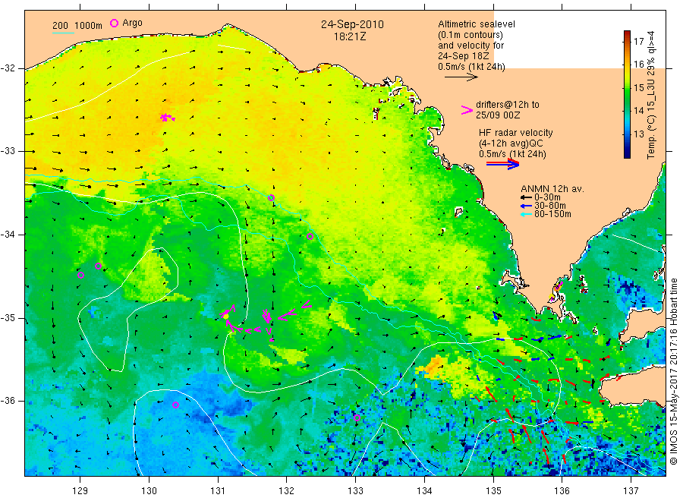Image resolution: width=683 pixels, height=501 pixels.
Task: Click the latitude label -32
Action: click(8, 68)
